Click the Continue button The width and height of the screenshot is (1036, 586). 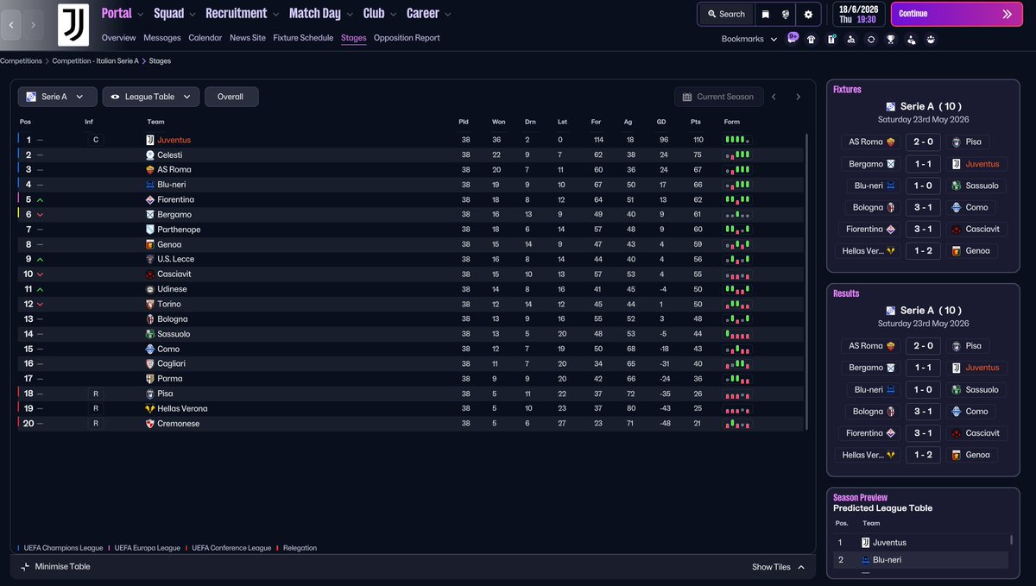tap(957, 14)
